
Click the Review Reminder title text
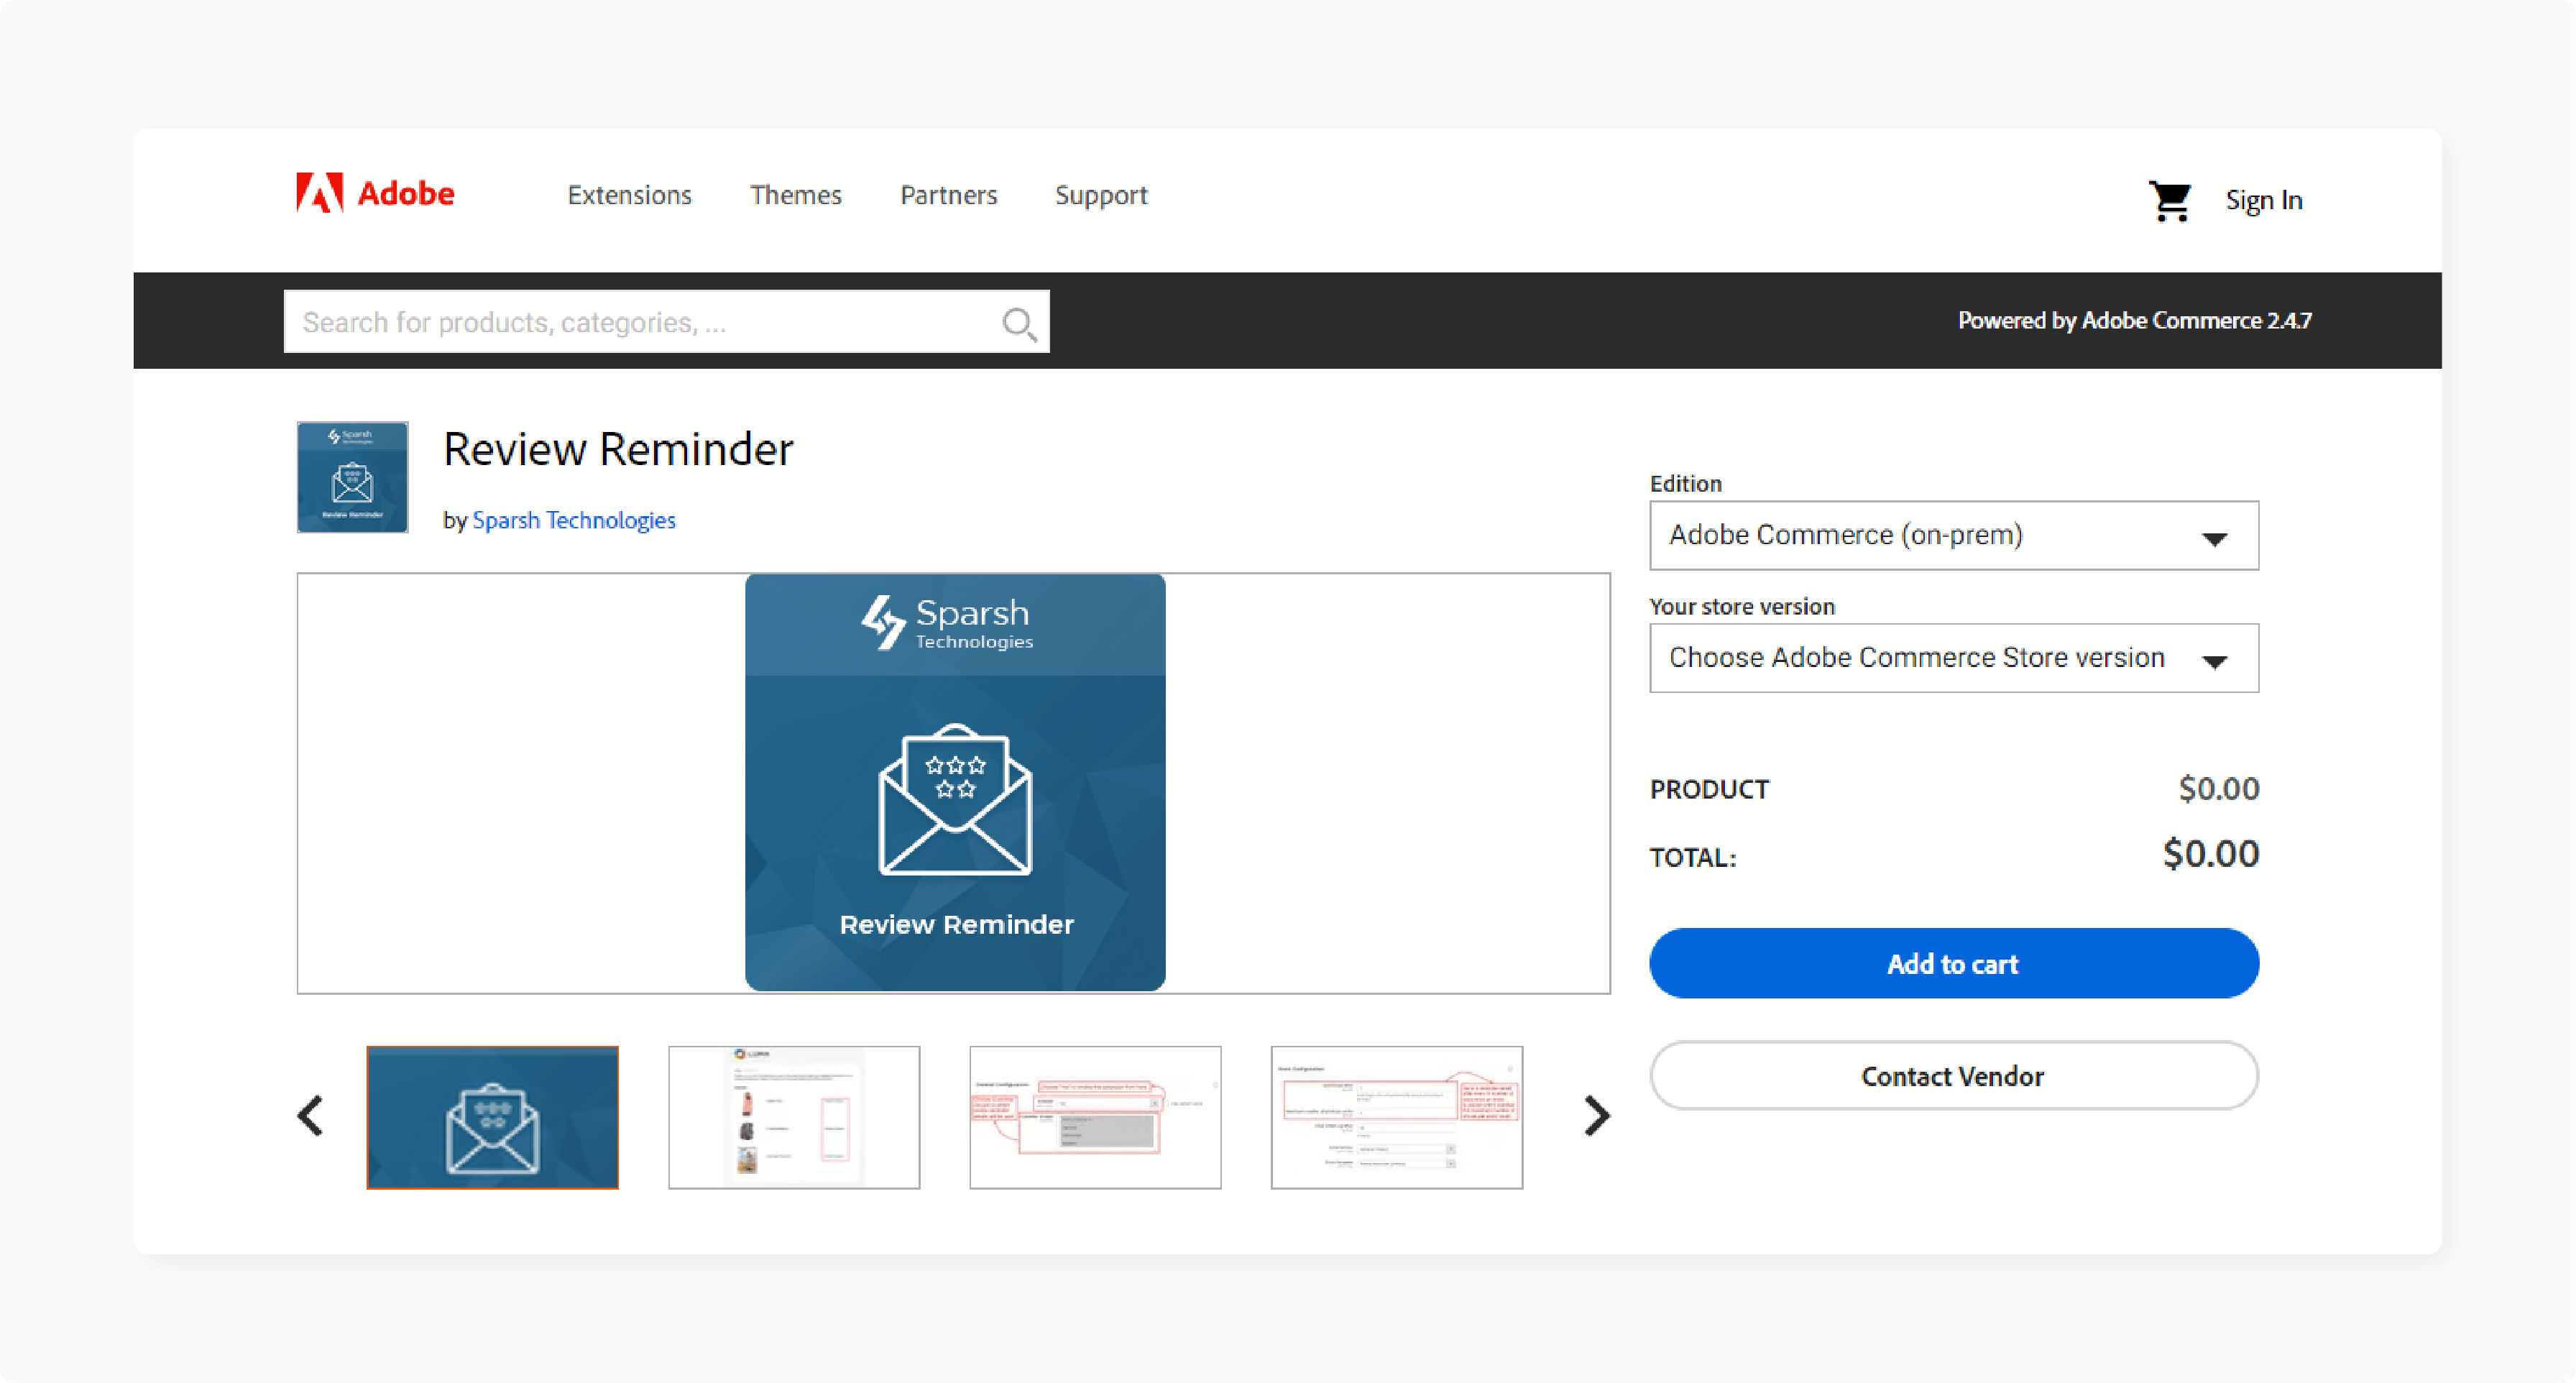coord(618,449)
